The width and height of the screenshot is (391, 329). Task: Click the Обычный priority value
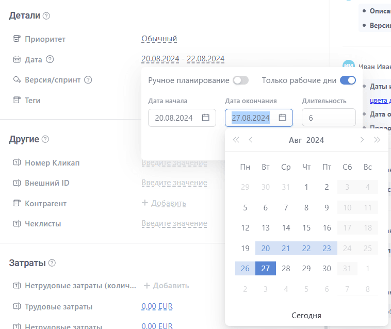point(159,39)
